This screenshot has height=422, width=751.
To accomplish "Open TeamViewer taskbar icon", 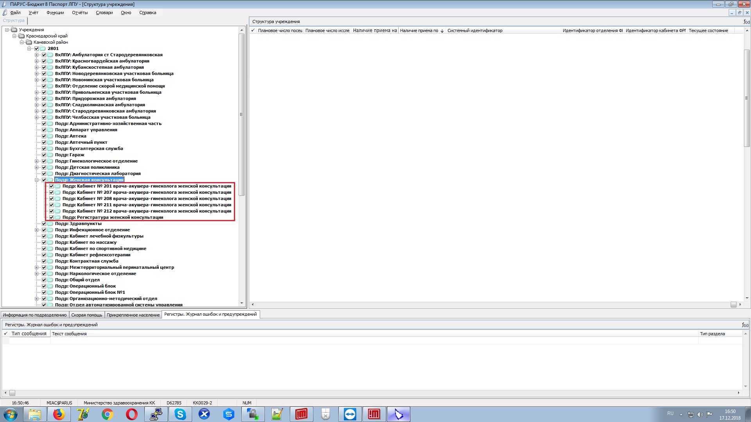I will point(350,414).
